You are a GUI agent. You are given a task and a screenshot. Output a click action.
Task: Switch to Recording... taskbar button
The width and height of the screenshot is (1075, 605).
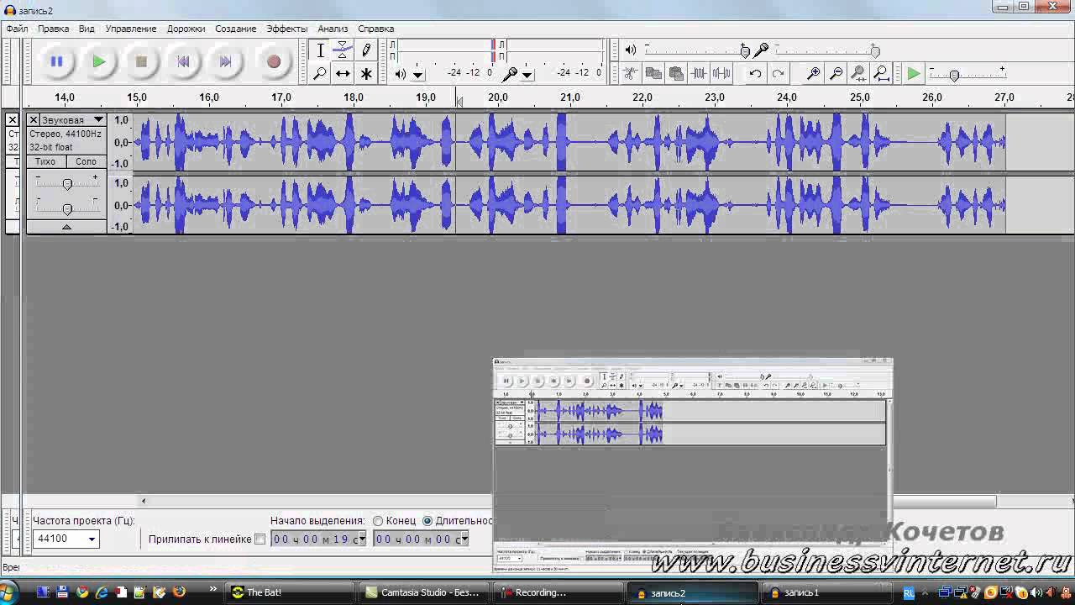[x=557, y=592]
